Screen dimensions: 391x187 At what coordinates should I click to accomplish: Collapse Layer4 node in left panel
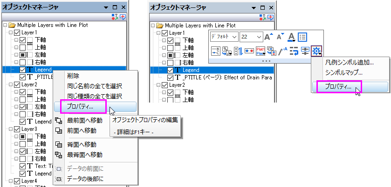pyautogui.click(x=11, y=181)
